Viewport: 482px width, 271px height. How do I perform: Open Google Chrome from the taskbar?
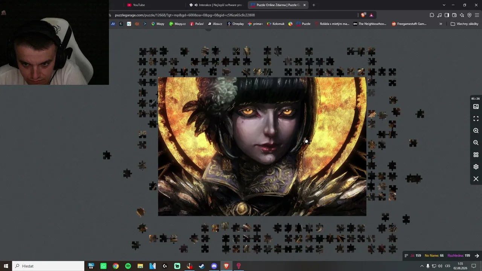116,266
